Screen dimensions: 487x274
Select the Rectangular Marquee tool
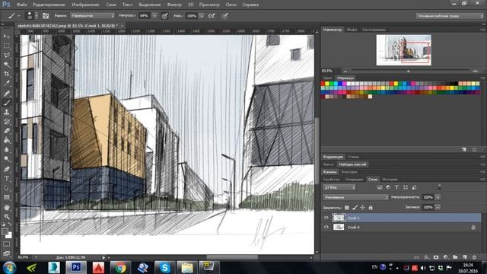(x=7, y=46)
